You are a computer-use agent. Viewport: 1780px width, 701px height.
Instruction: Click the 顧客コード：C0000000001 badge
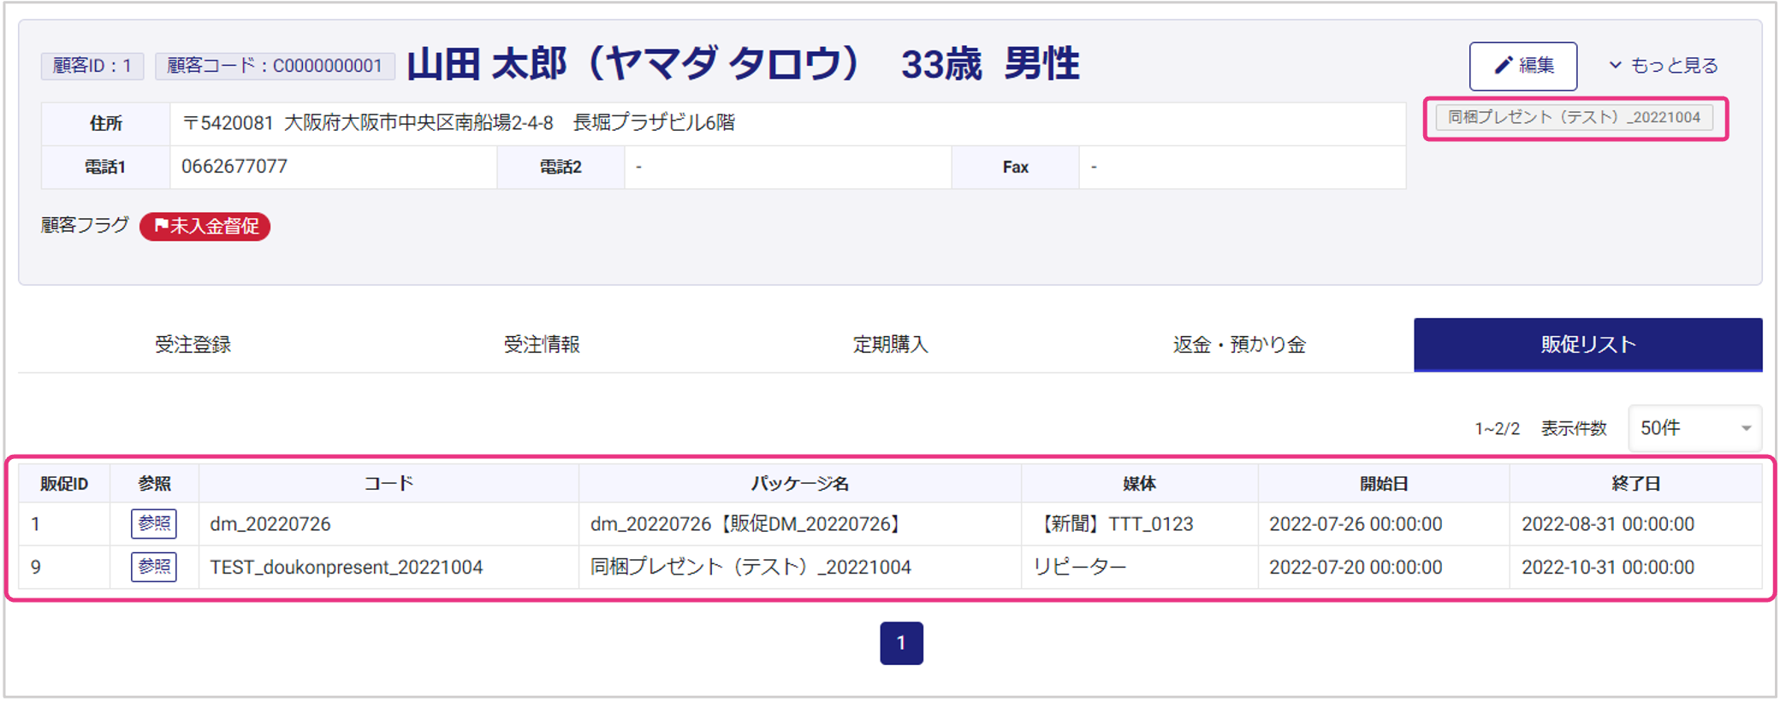[x=274, y=66]
